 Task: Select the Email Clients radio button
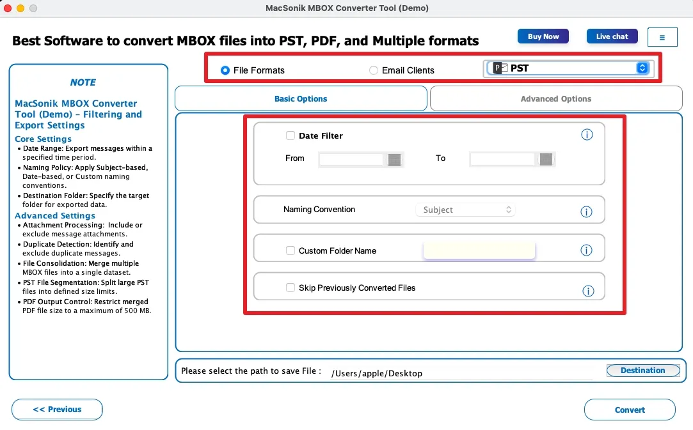pyautogui.click(x=374, y=70)
